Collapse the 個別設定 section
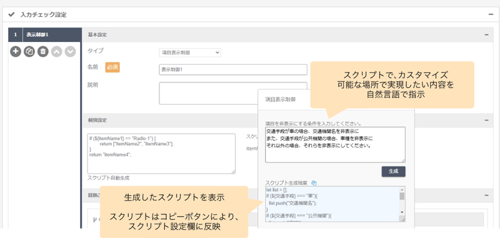This screenshot has height=238, width=500. point(486,120)
